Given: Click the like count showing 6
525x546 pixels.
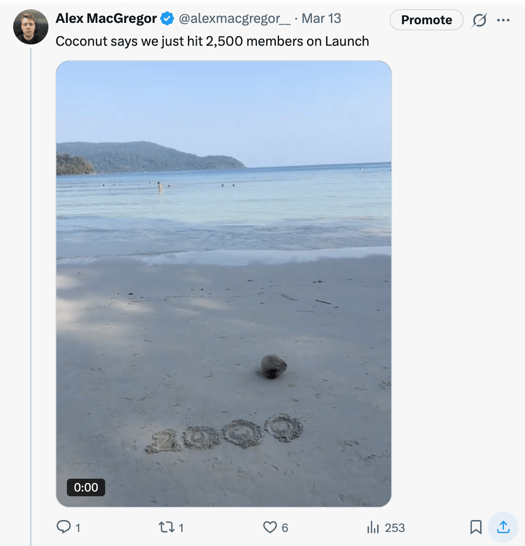Looking at the screenshot, I should pos(285,528).
